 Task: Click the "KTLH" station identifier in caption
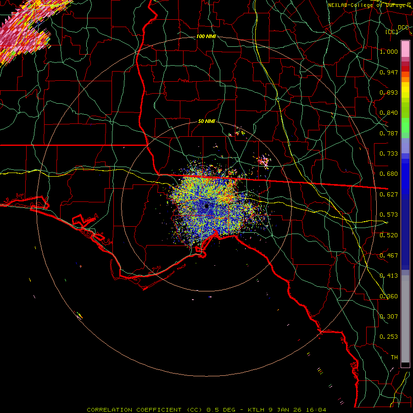[x=256, y=410]
